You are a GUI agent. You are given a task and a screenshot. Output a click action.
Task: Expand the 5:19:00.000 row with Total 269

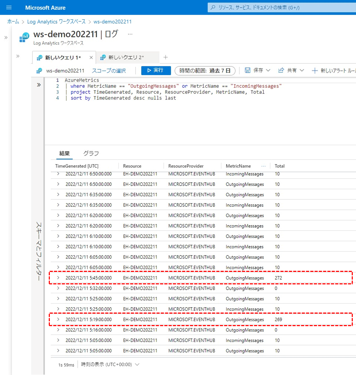(58, 319)
